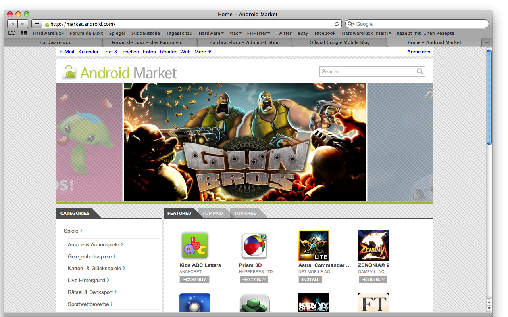Open the Sportwettbewerbe category
Viewport: 508px width, 317px height.
90,304
